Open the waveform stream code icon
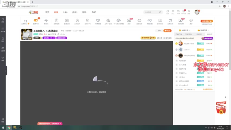Image resolution: width=231 pixels, height=130 pixels. pos(46,20)
